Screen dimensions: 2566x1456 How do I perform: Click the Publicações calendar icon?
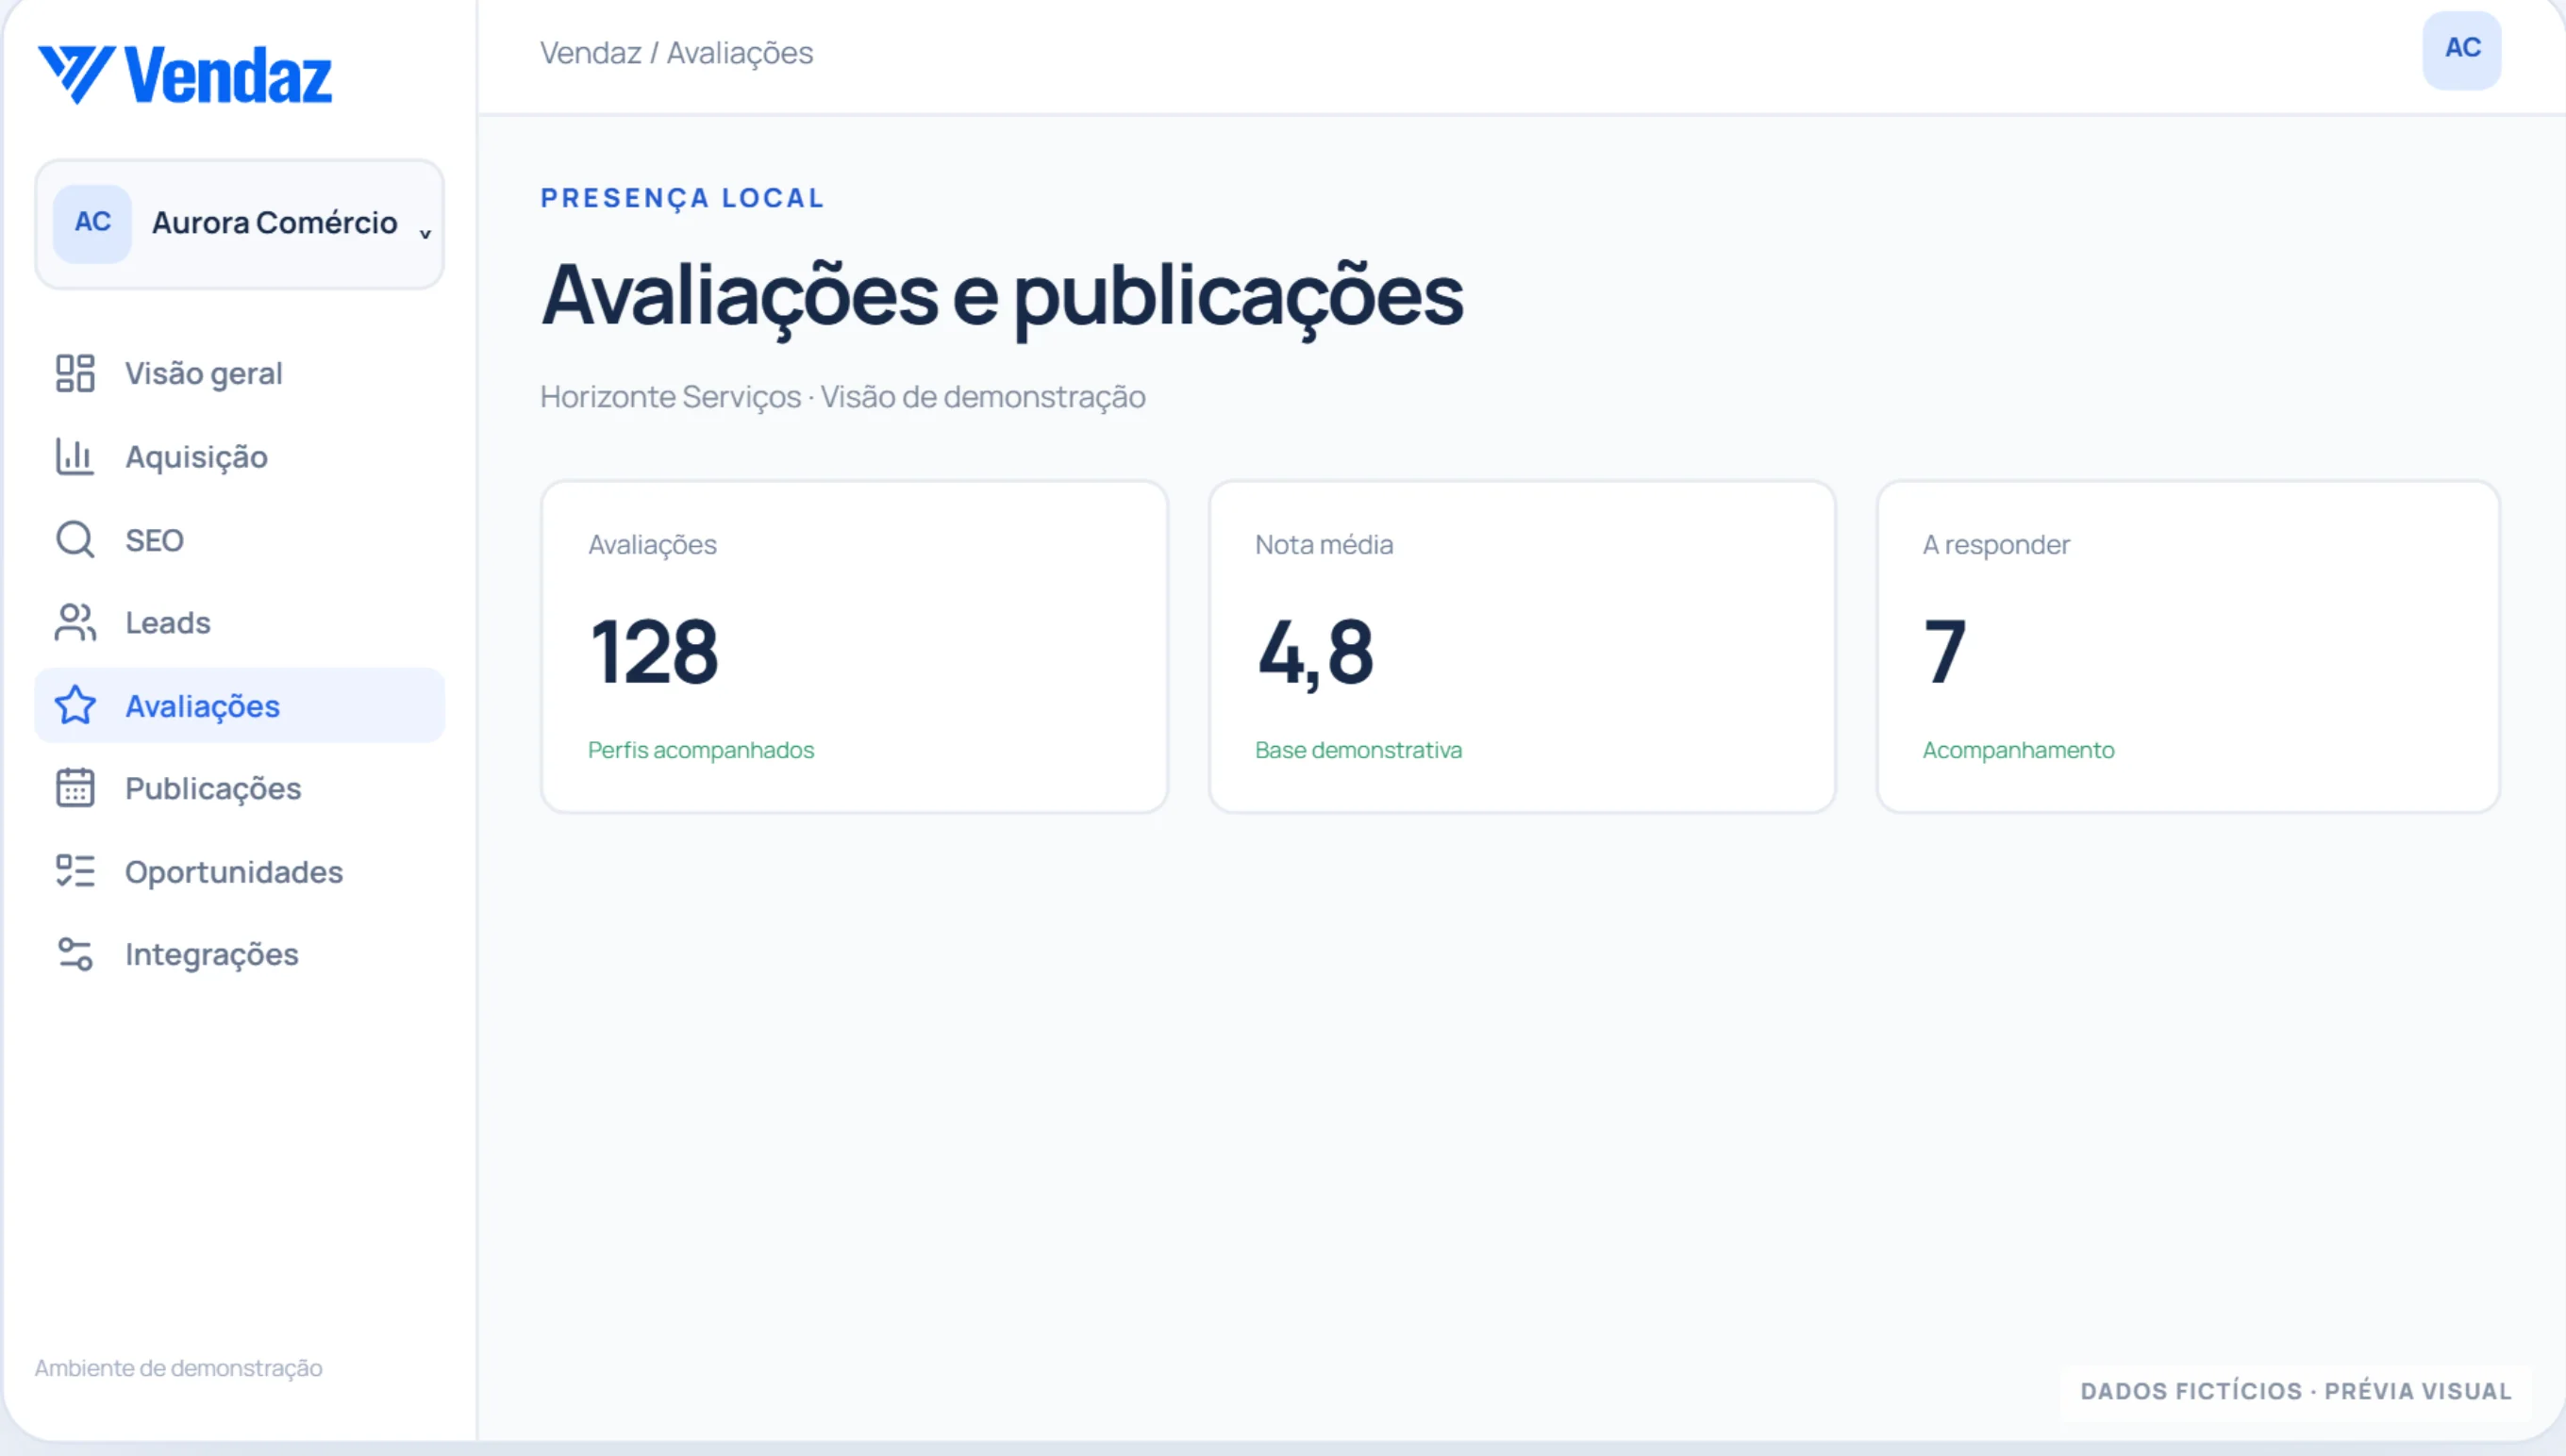[x=75, y=788]
